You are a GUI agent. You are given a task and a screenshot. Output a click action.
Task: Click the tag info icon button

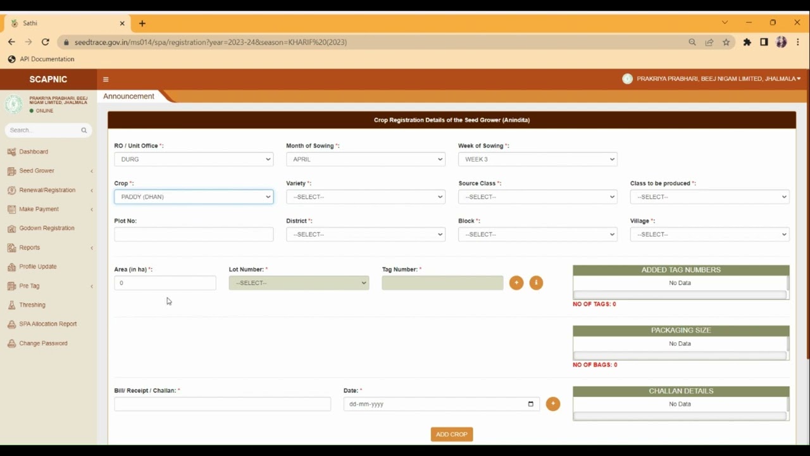(x=536, y=282)
